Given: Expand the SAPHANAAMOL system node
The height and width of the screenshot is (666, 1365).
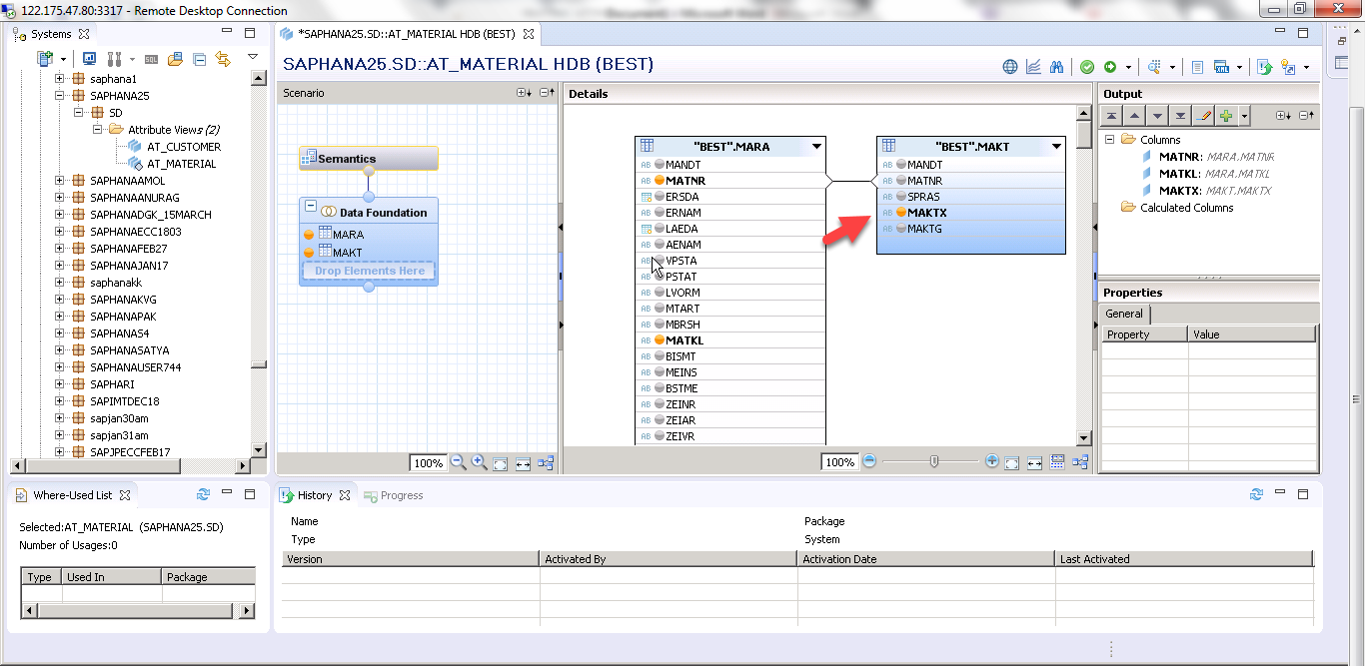Looking at the screenshot, I should 60,181.
